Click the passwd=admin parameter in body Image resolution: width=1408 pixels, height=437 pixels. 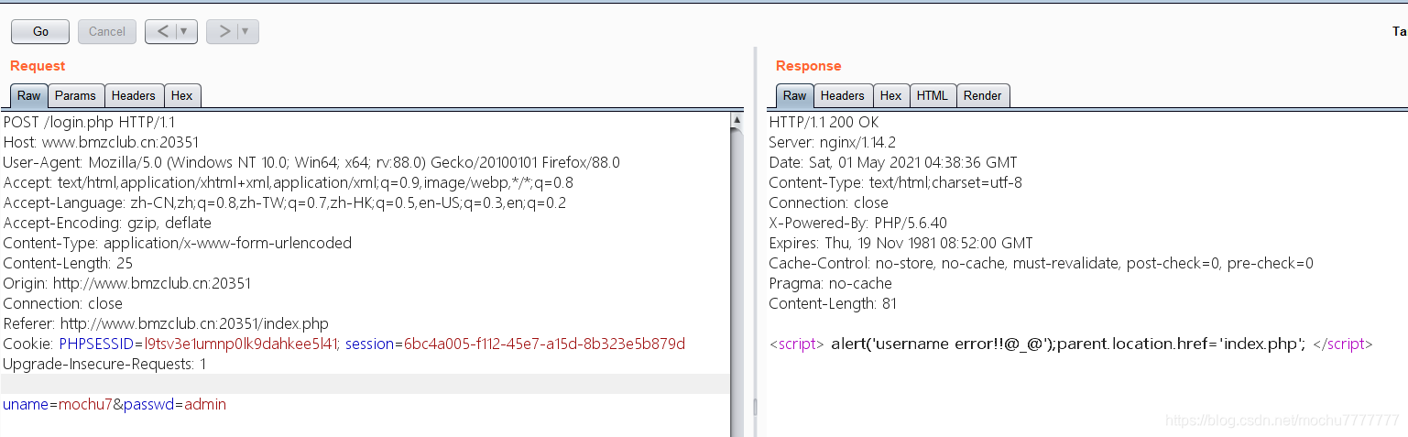175,404
